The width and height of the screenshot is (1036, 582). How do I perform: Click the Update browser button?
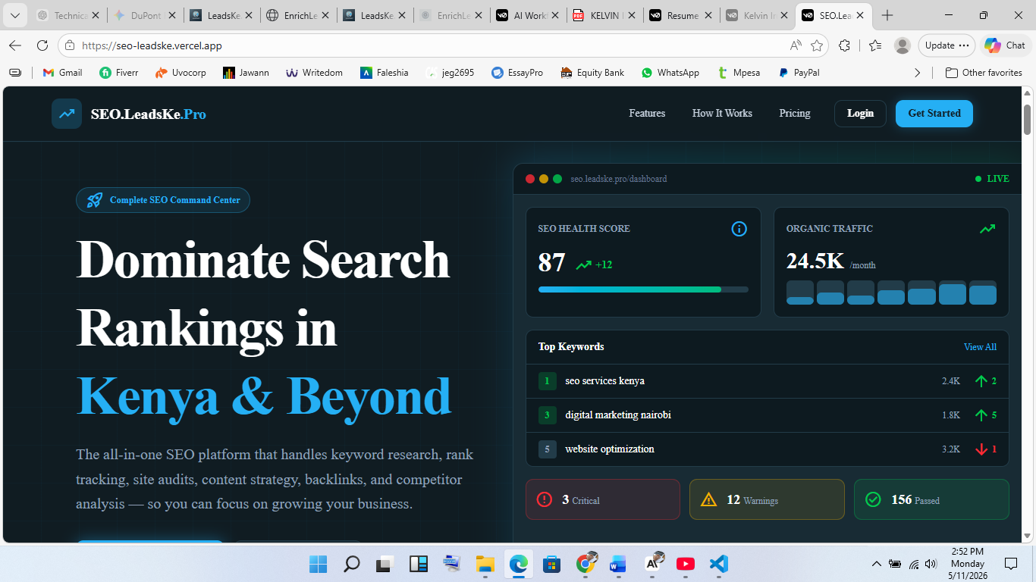coord(947,45)
